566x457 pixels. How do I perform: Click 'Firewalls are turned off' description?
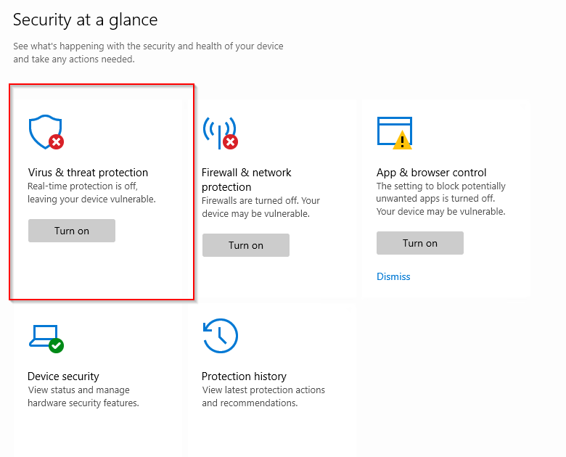pos(261,207)
